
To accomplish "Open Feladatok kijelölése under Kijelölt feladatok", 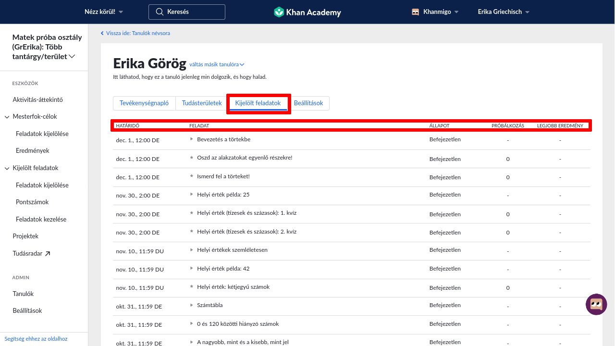I will 42,185.
